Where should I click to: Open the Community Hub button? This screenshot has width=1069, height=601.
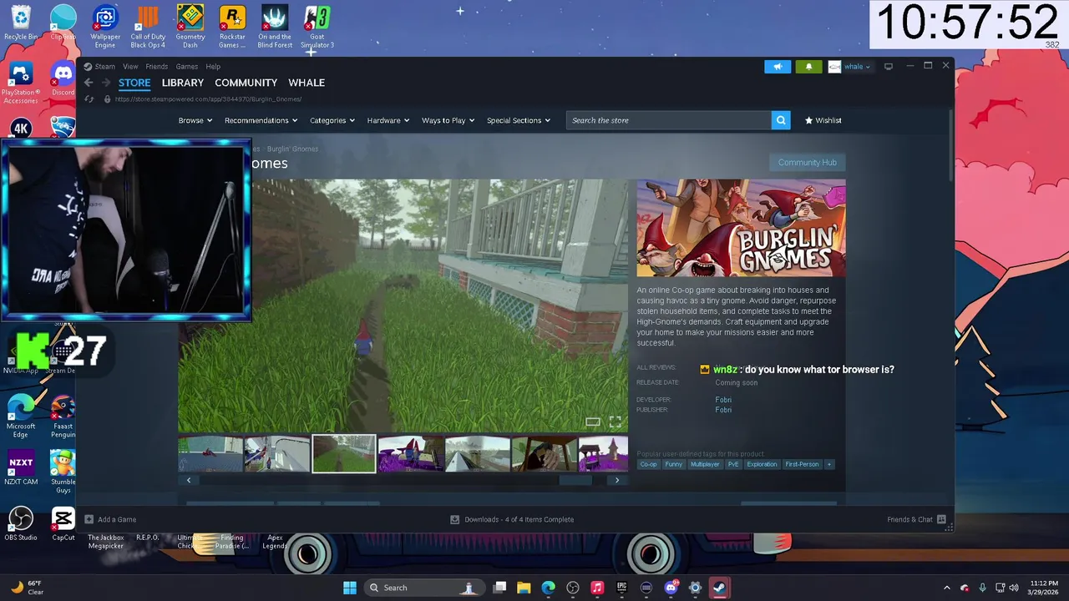click(807, 163)
